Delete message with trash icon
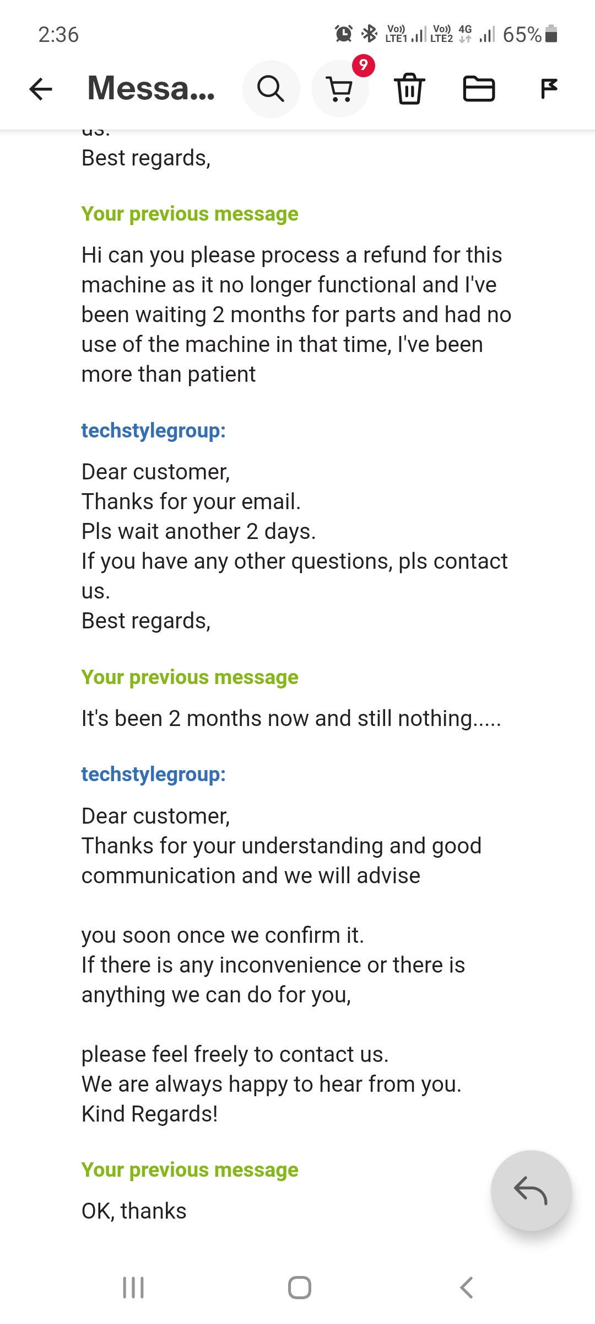595x1324 pixels. click(409, 89)
